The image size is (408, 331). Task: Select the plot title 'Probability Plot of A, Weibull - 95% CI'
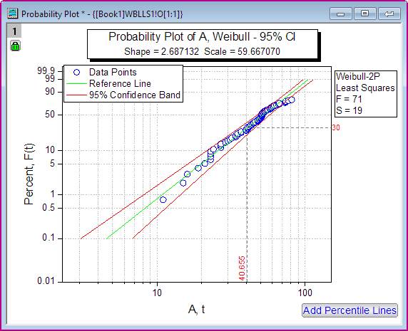pos(202,36)
